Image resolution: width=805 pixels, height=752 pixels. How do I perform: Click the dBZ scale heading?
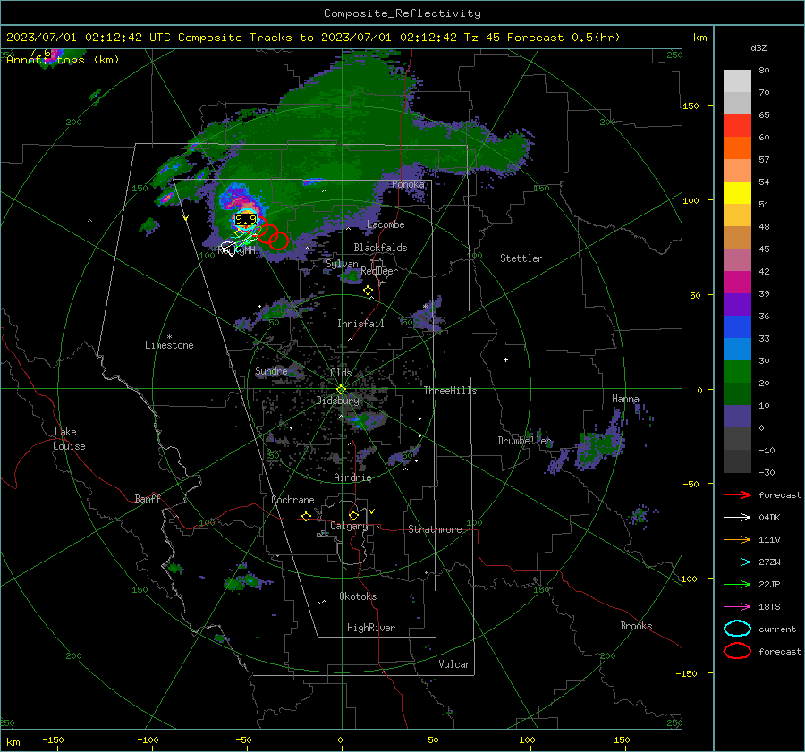(x=758, y=48)
